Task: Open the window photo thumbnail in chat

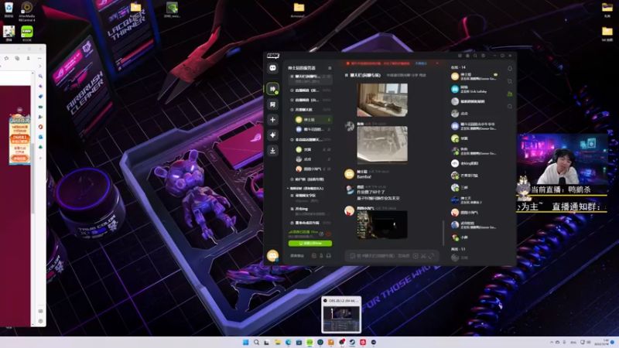Action: [x=382, y=100]
